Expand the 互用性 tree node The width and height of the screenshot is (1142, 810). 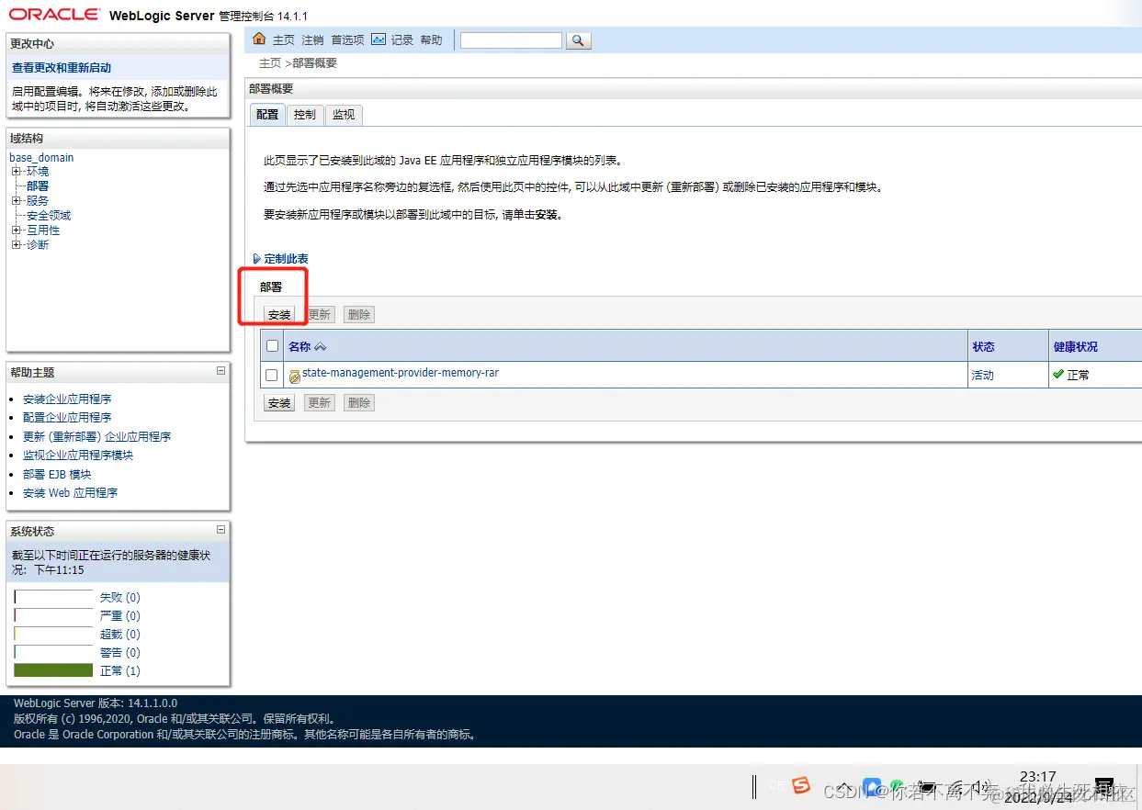[16, 231]
